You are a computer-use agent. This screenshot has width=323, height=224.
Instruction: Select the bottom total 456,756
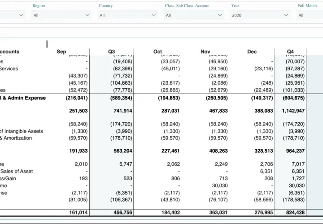click(123, 212)
